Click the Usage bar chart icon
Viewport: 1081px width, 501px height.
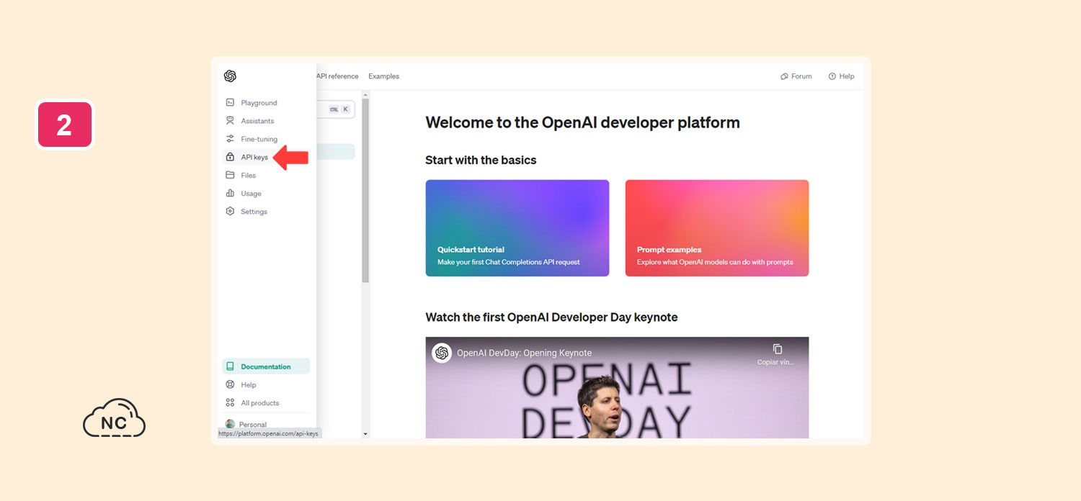click(230, 193)
